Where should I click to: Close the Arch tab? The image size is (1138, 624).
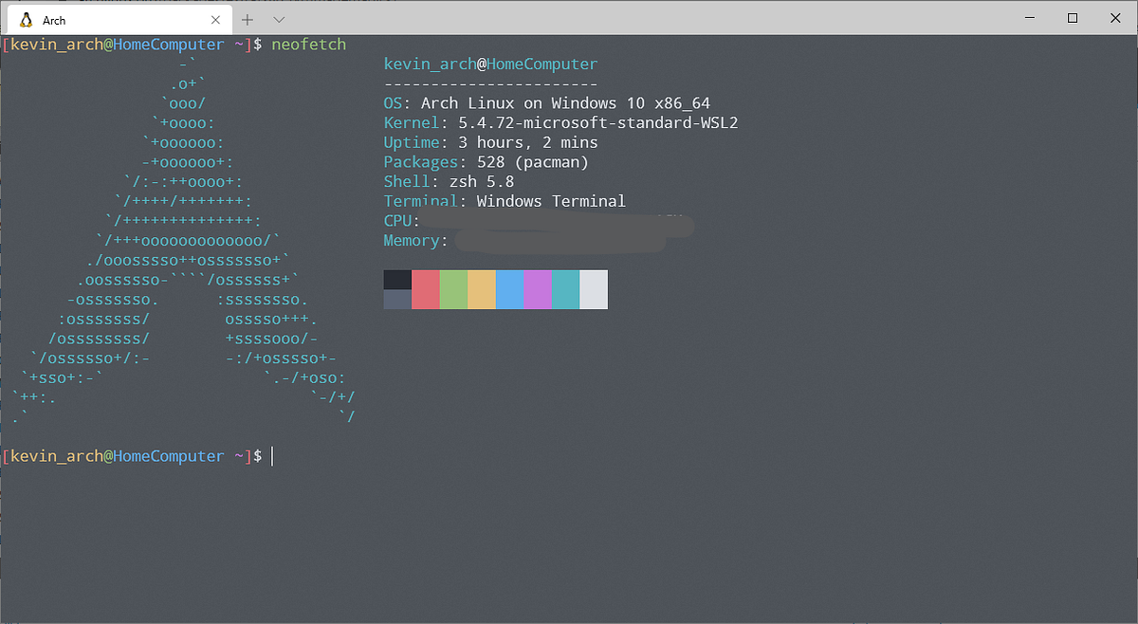pos(215,19)
